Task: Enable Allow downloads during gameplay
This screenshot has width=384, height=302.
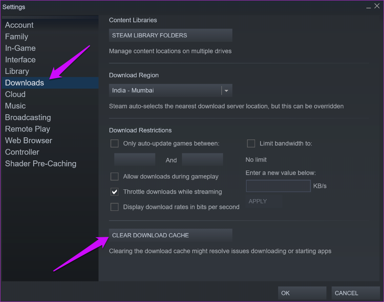Action: [114, 176]
